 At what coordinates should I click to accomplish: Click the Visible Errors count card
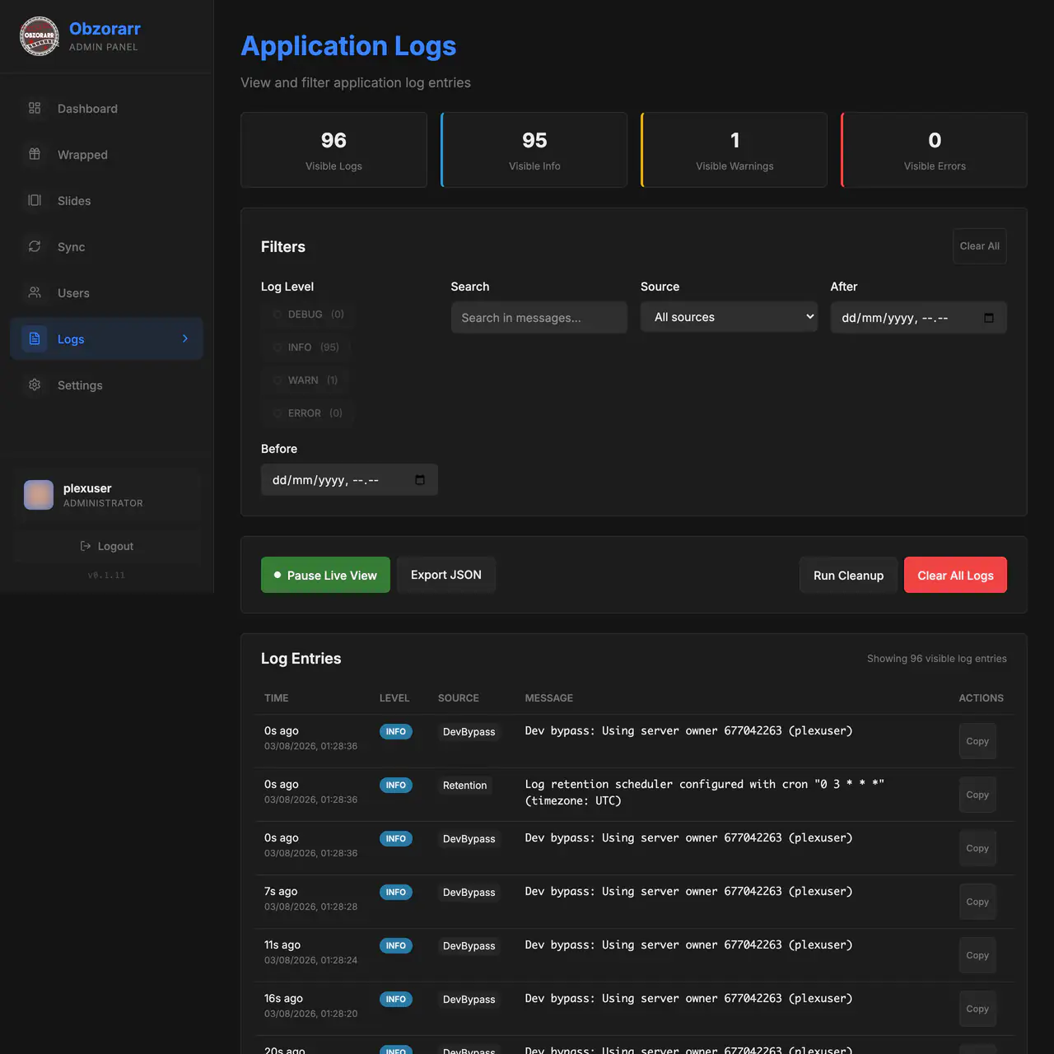click(x=935, y=150)
